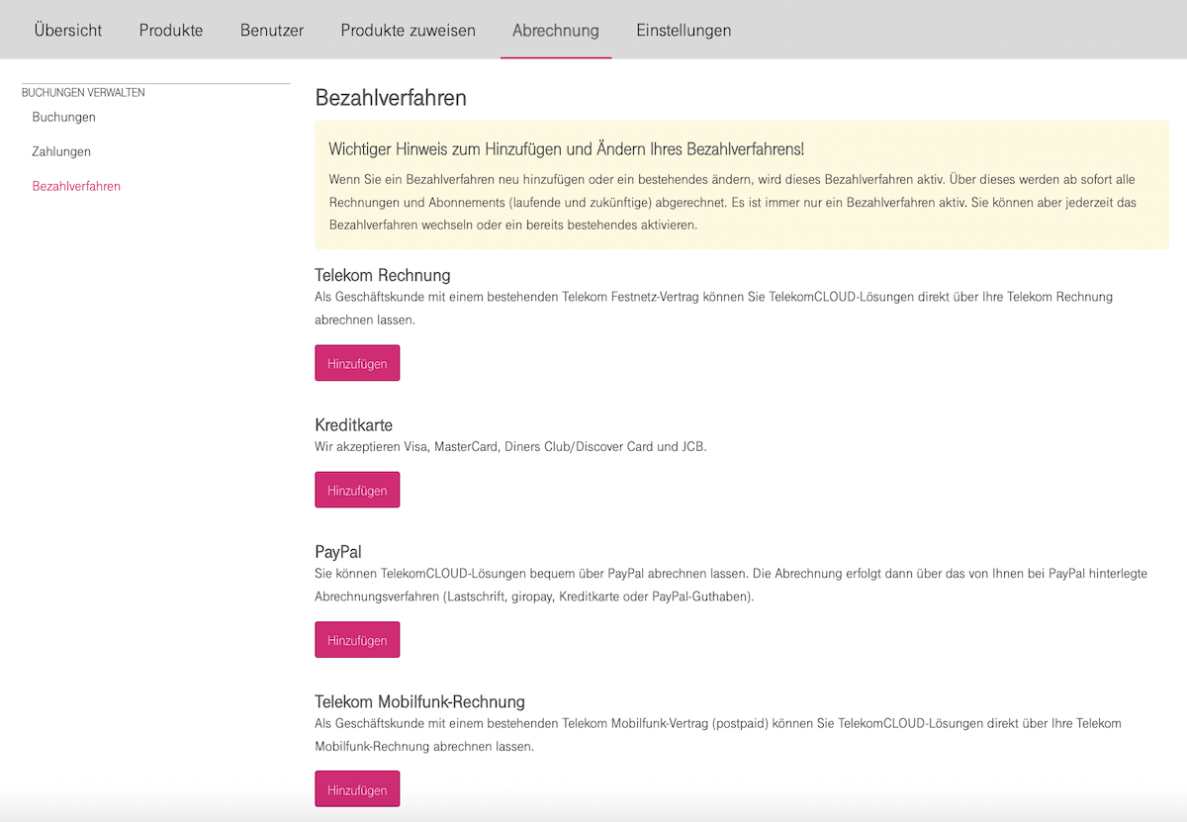Image resolution: width=1187 pixels, height=822 pixels.
Task: Select the Abrechnung tab
Action: coord(555,30)
